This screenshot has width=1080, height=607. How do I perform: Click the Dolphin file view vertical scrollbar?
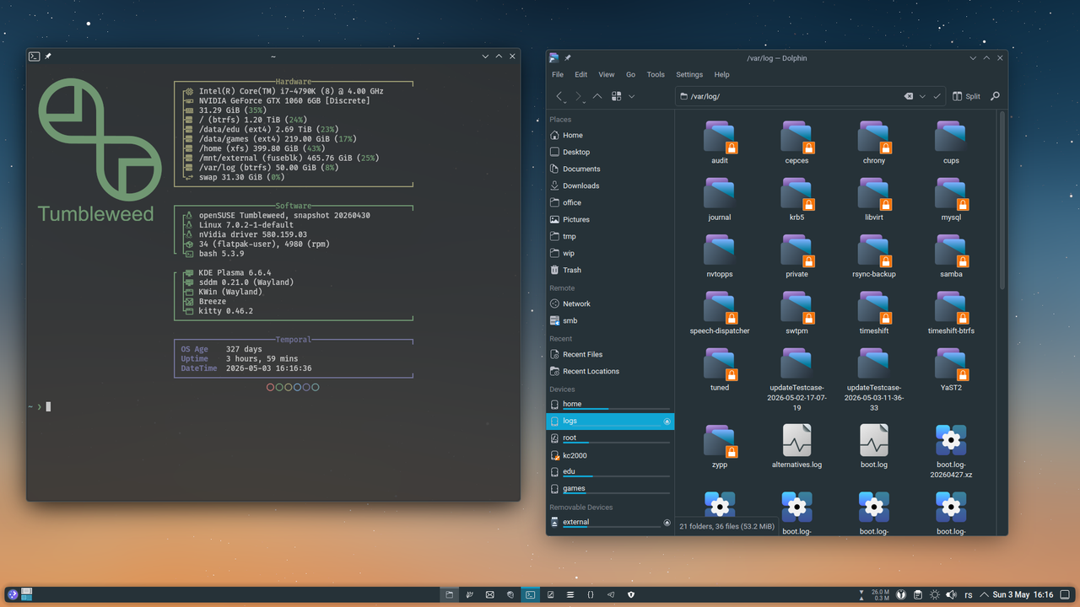(x=1002, y=201)
